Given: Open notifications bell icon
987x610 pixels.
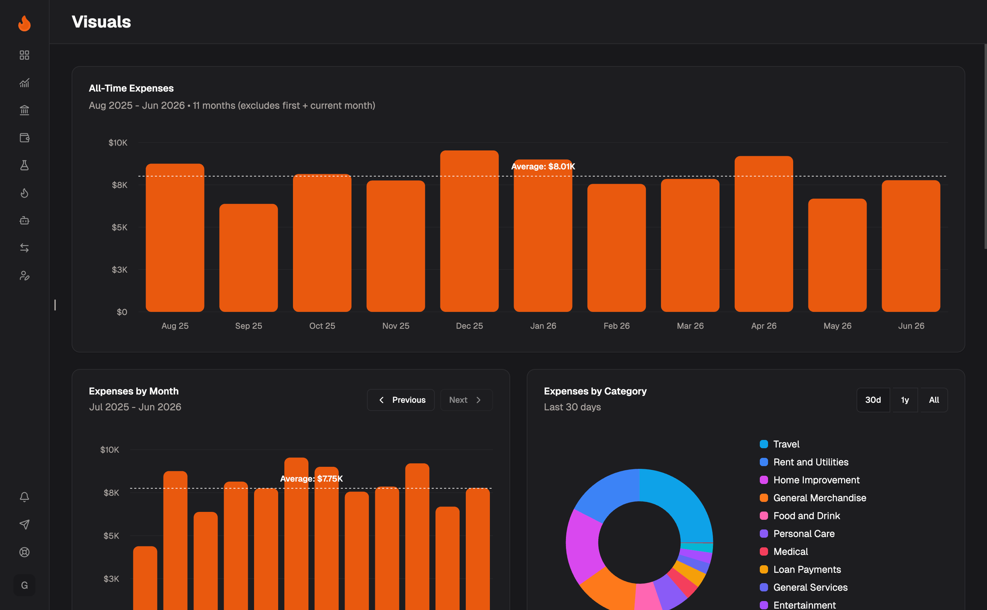Looking at the screenshot, I should click(24, 497).
